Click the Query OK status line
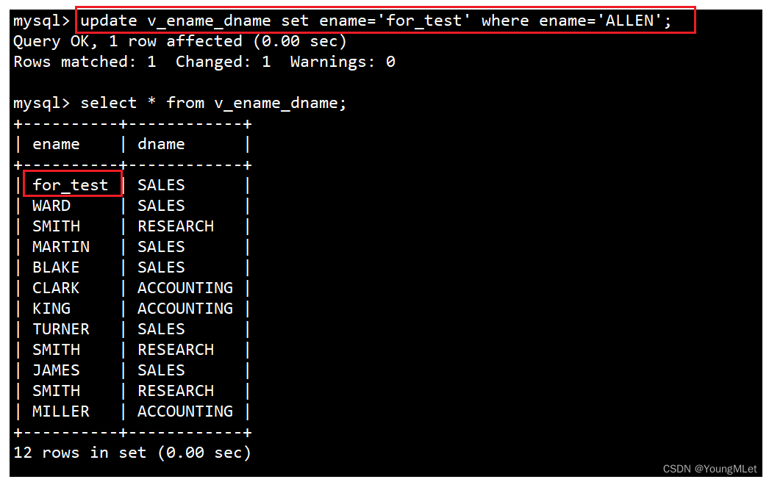Image resolution: width=769 pixels, height=482 pixels. click(x=180, y=41)
